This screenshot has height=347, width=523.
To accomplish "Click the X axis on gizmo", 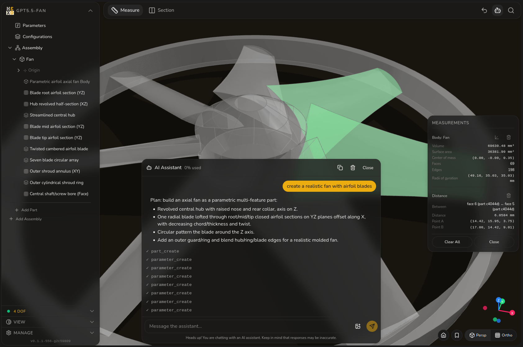I will pyautogui.click(x=512, y=313).
